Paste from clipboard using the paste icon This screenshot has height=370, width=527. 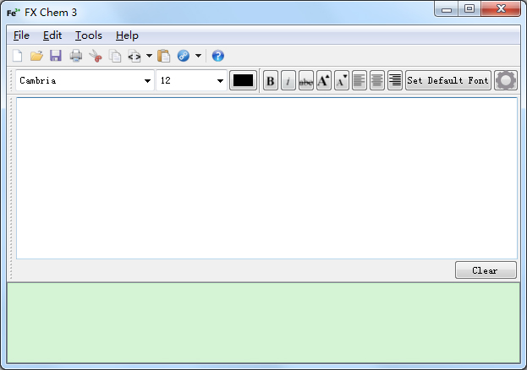pos(164,57)
